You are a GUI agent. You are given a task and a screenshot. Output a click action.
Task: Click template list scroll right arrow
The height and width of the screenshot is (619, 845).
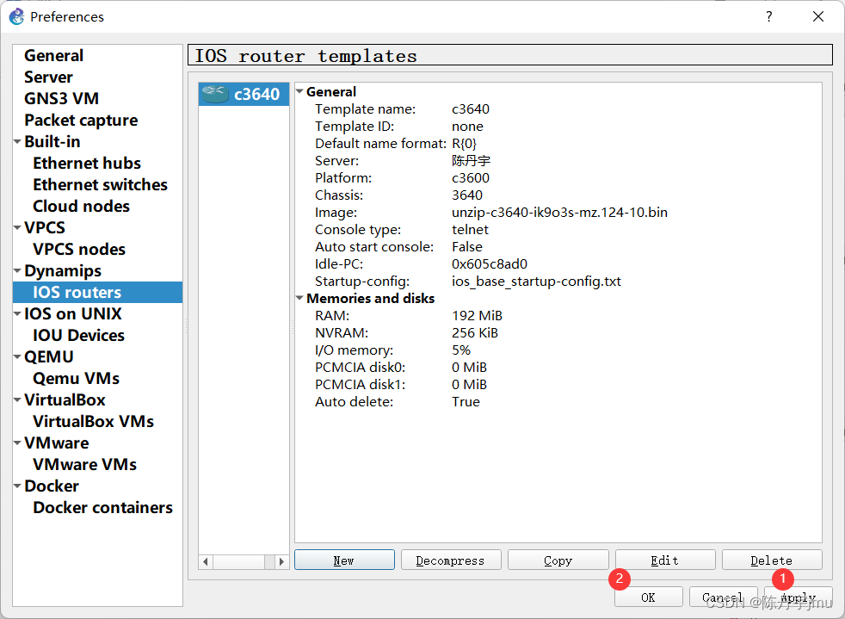(282, 562)
